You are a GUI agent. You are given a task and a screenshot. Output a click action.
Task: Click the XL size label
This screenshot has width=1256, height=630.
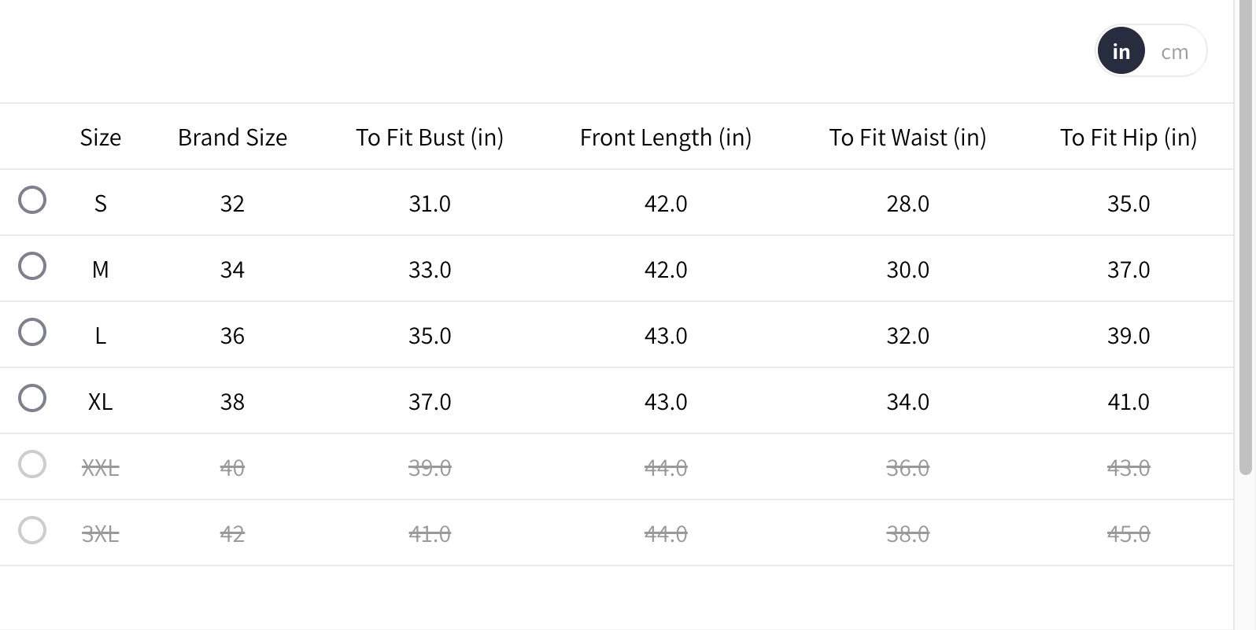pyautogui.click(x=101, y=402)
